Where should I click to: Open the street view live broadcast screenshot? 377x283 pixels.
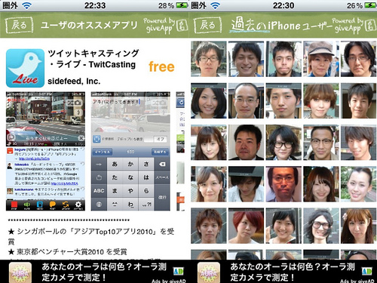point(45,151)
